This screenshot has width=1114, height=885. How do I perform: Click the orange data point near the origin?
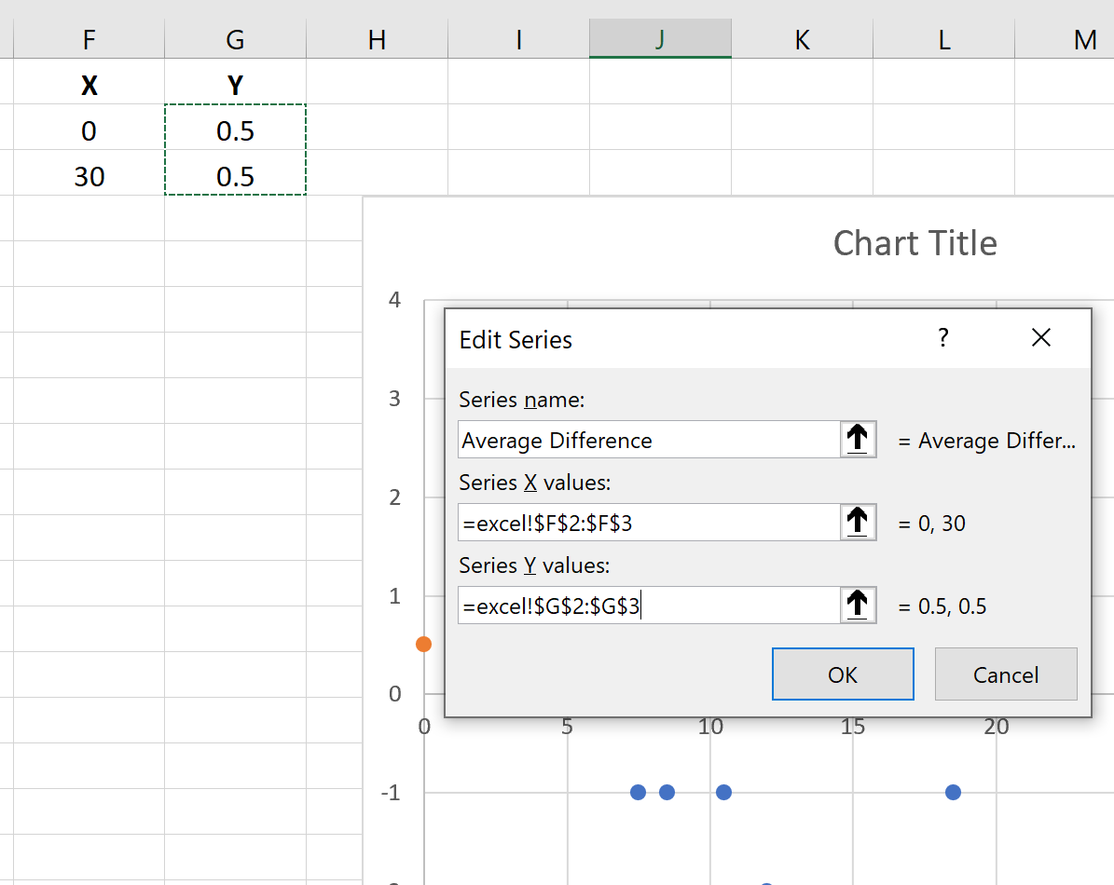(424, 643)
